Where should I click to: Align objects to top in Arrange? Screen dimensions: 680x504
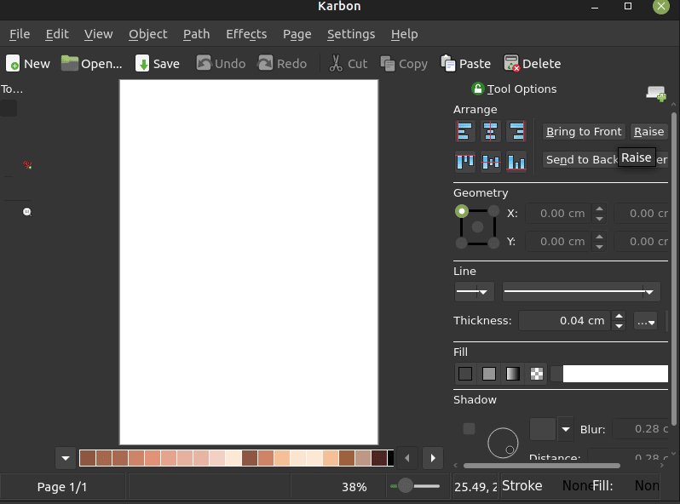click(x=464, y=162)
